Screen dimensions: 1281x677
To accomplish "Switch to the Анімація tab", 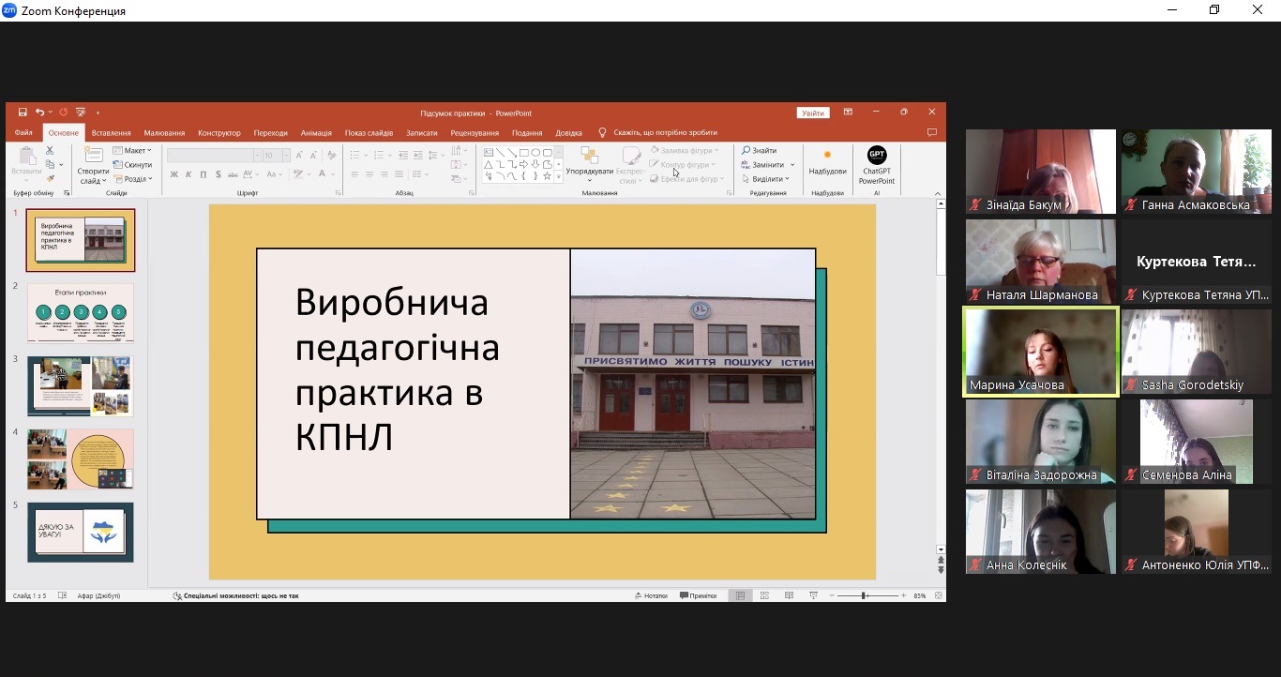I will tap(316, 133).
